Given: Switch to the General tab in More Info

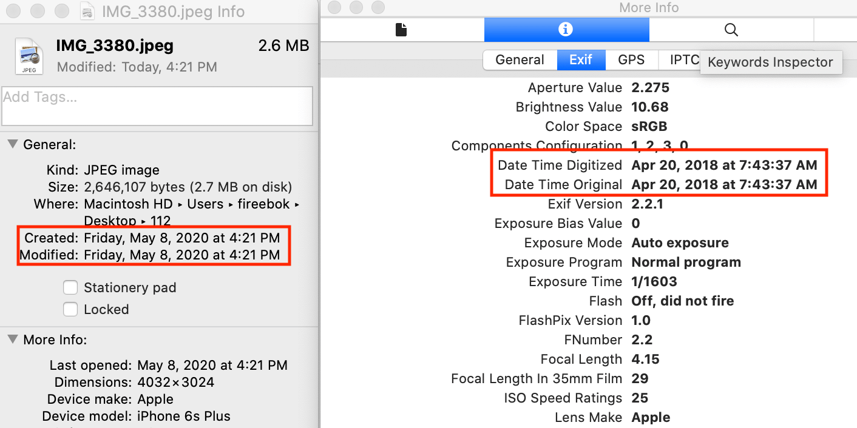Looking at the screenshot, I should pos(520,59).
